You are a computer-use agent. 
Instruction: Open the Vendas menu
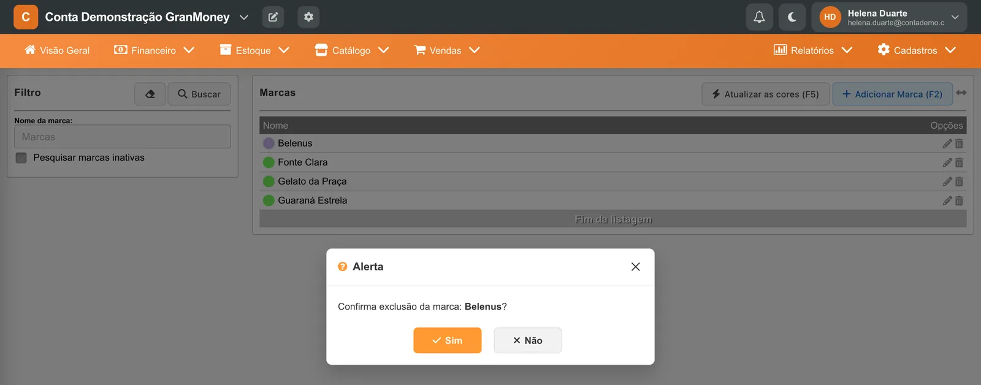pyautogui.click(x=447, y=50)
